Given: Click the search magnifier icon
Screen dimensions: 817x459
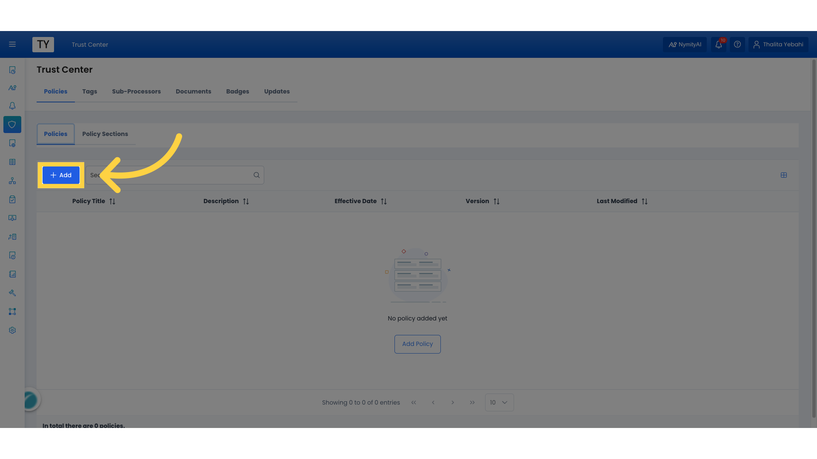Looking at the screenshot, I should [256, 175].
